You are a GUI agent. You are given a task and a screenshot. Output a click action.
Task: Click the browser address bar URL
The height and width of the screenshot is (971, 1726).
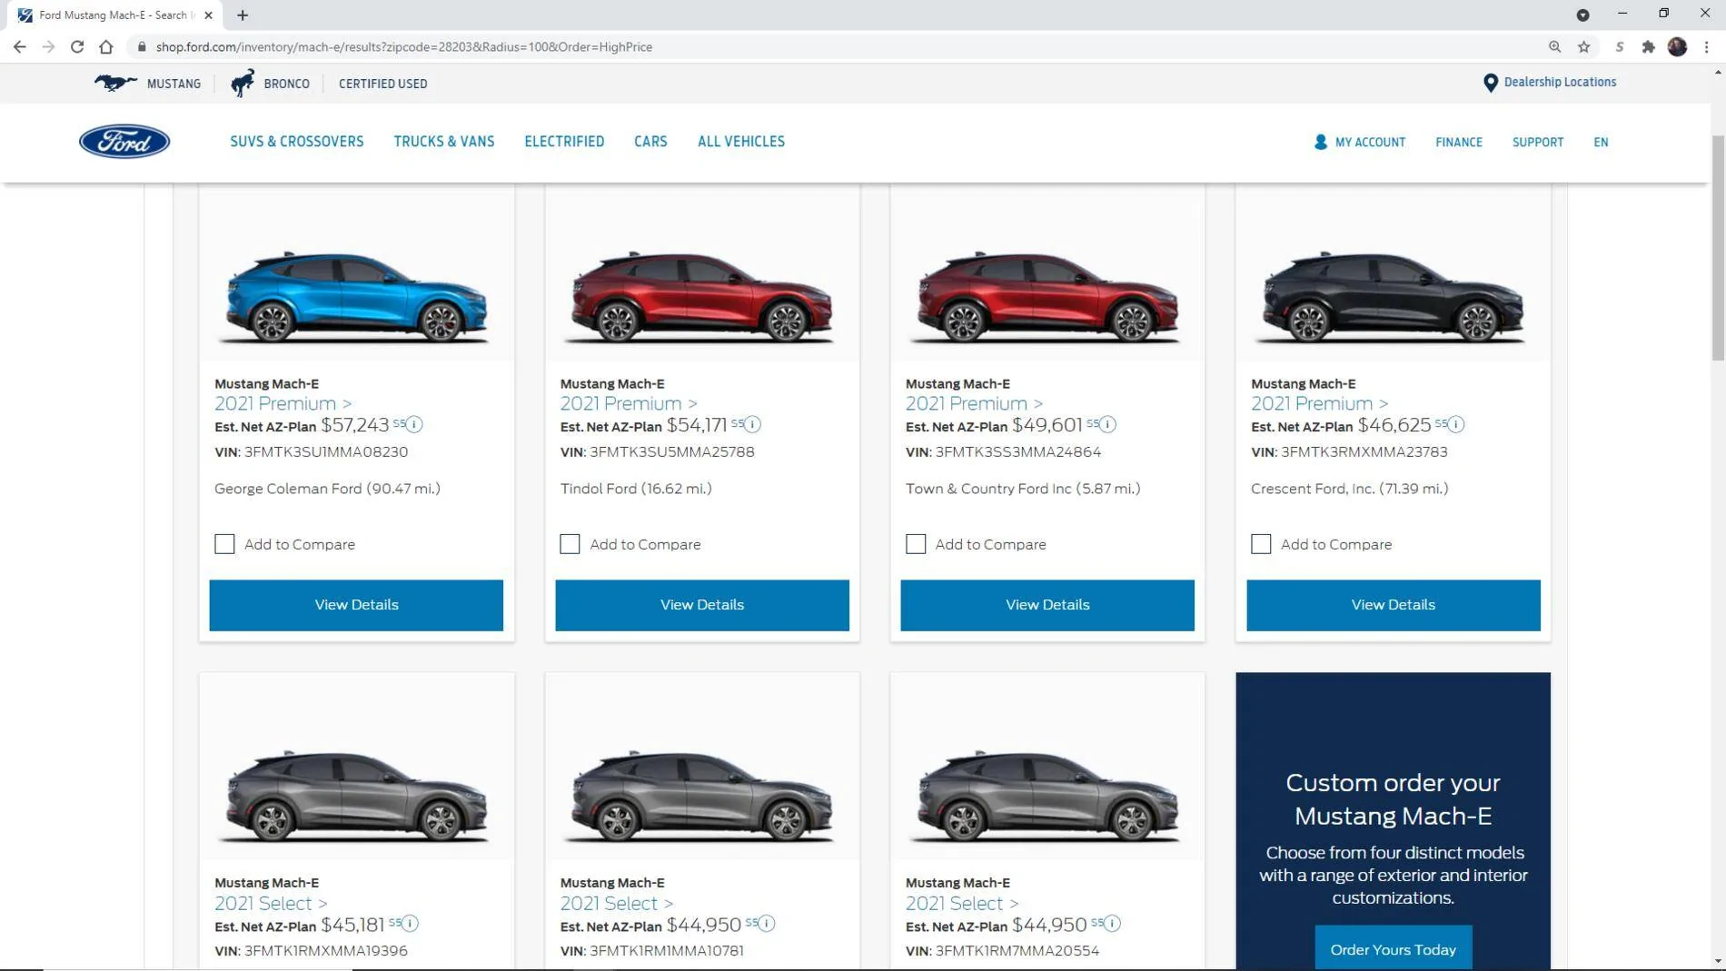coord(404,46)
